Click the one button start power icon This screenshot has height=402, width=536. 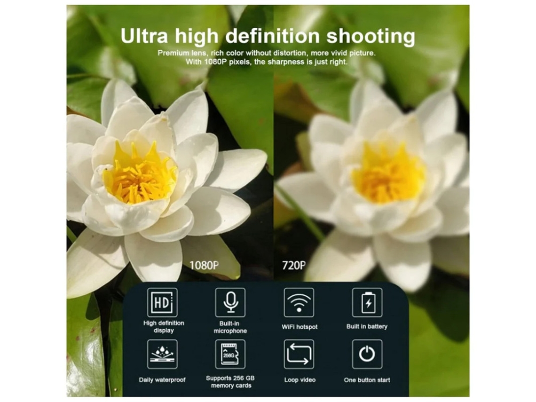368,354
